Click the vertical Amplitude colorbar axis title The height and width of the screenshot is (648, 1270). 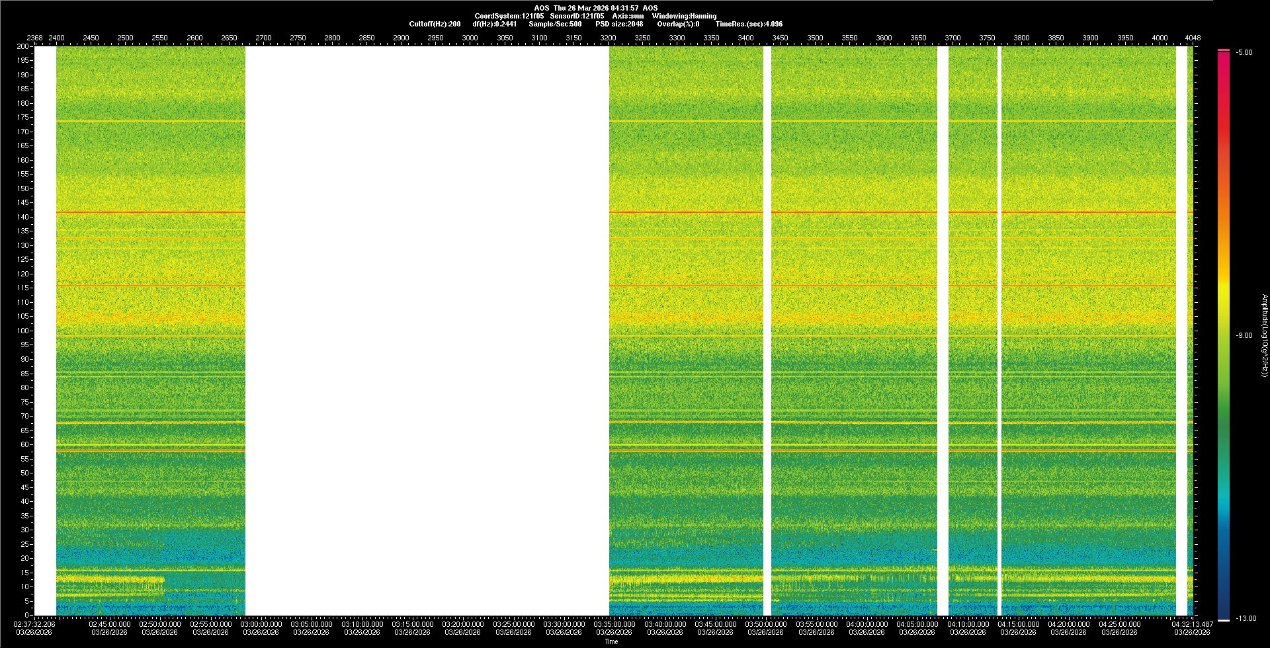coord(1264,335)
